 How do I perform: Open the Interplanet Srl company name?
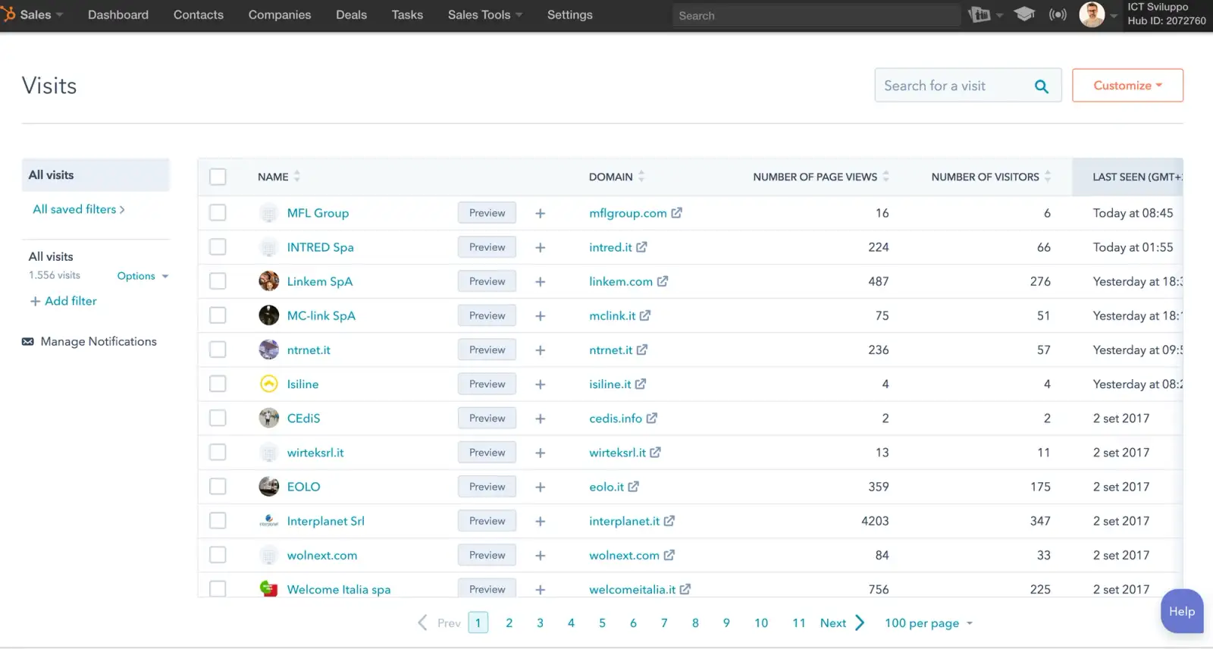click(326, 521)
